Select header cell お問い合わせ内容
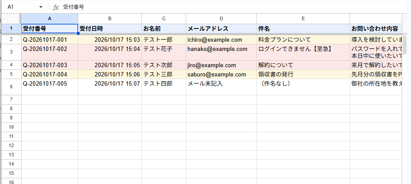 click(x=375, y=29)
